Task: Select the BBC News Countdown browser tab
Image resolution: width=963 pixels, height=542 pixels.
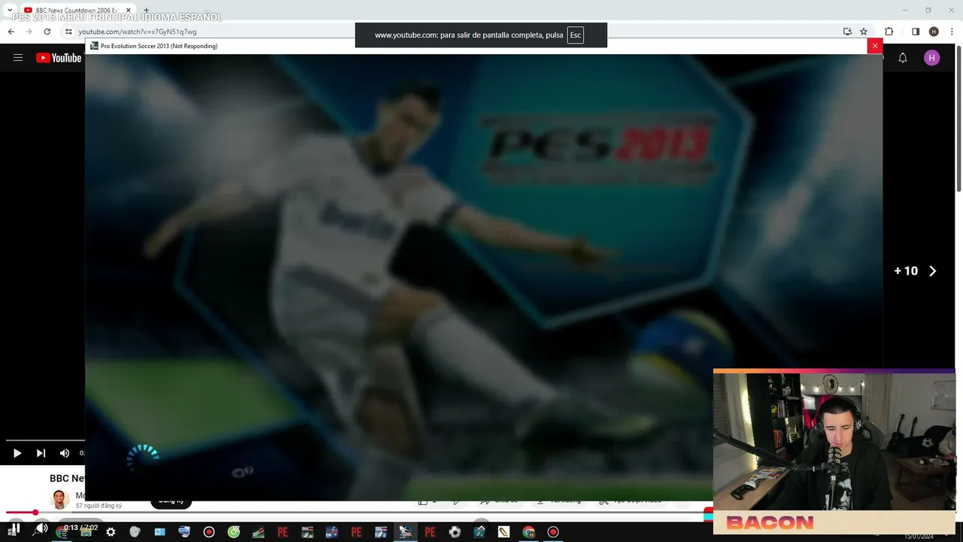Action: click(x=77, y=11)
